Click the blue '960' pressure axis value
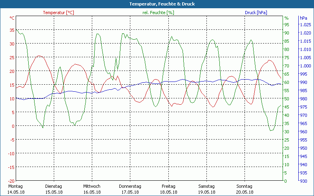Viewport: 314px width, 196px height. point(303,132)
